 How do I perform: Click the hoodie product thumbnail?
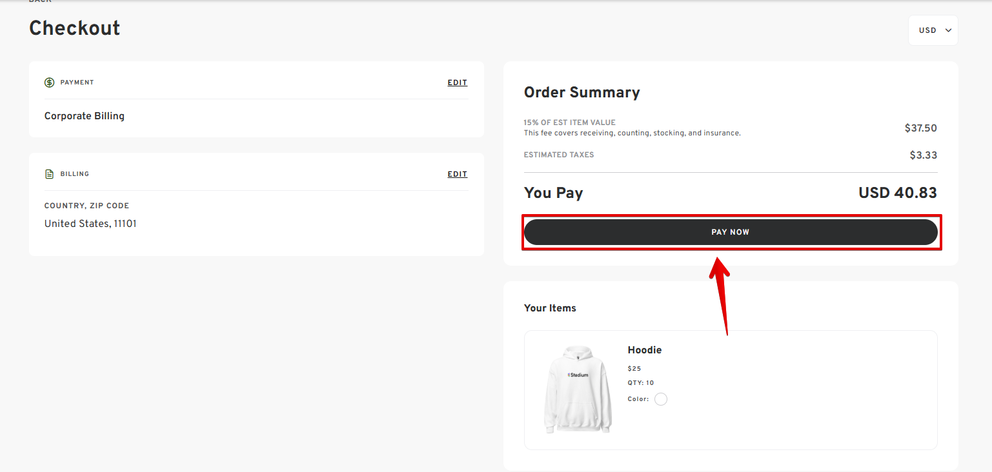(578, 389)
